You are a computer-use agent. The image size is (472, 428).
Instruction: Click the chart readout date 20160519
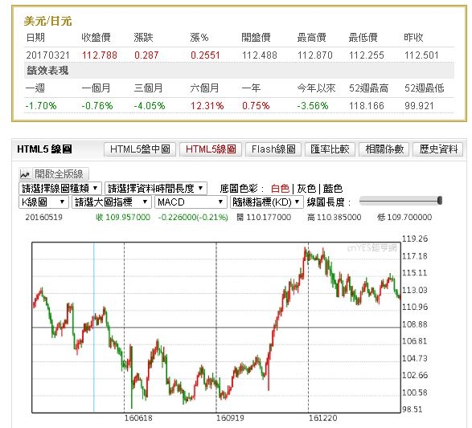click(44, 218)
